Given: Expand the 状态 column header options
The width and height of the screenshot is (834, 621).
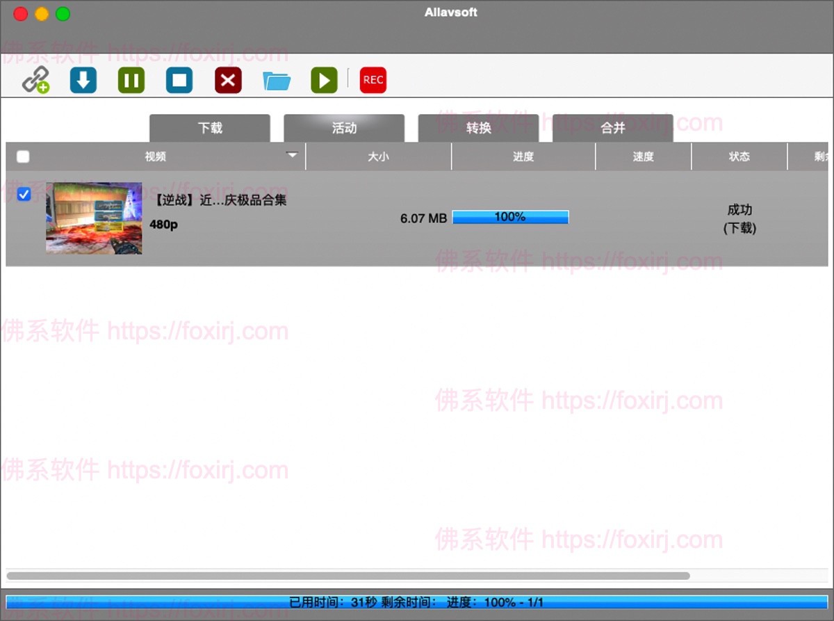Looking at the screenshot, I should point(739,156).
